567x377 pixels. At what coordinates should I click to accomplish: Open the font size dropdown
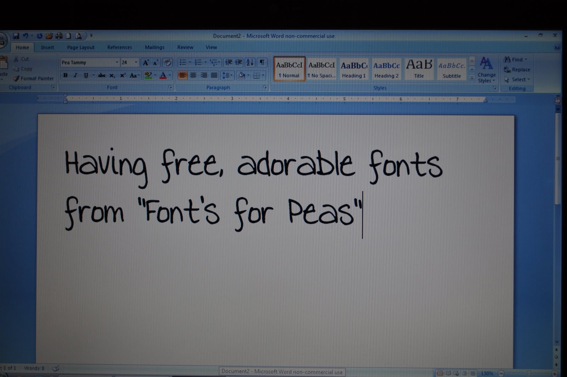(x=136, y=62)
